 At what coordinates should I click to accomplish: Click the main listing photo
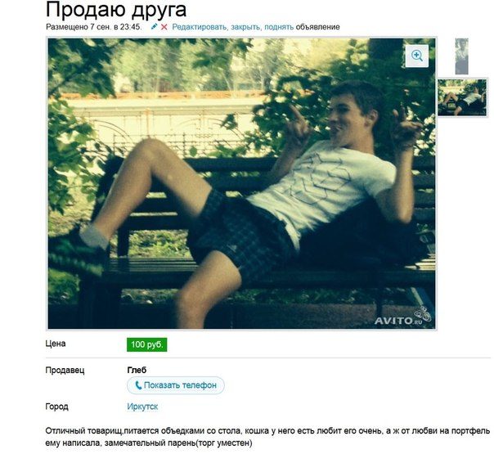(x=241, y=183)
